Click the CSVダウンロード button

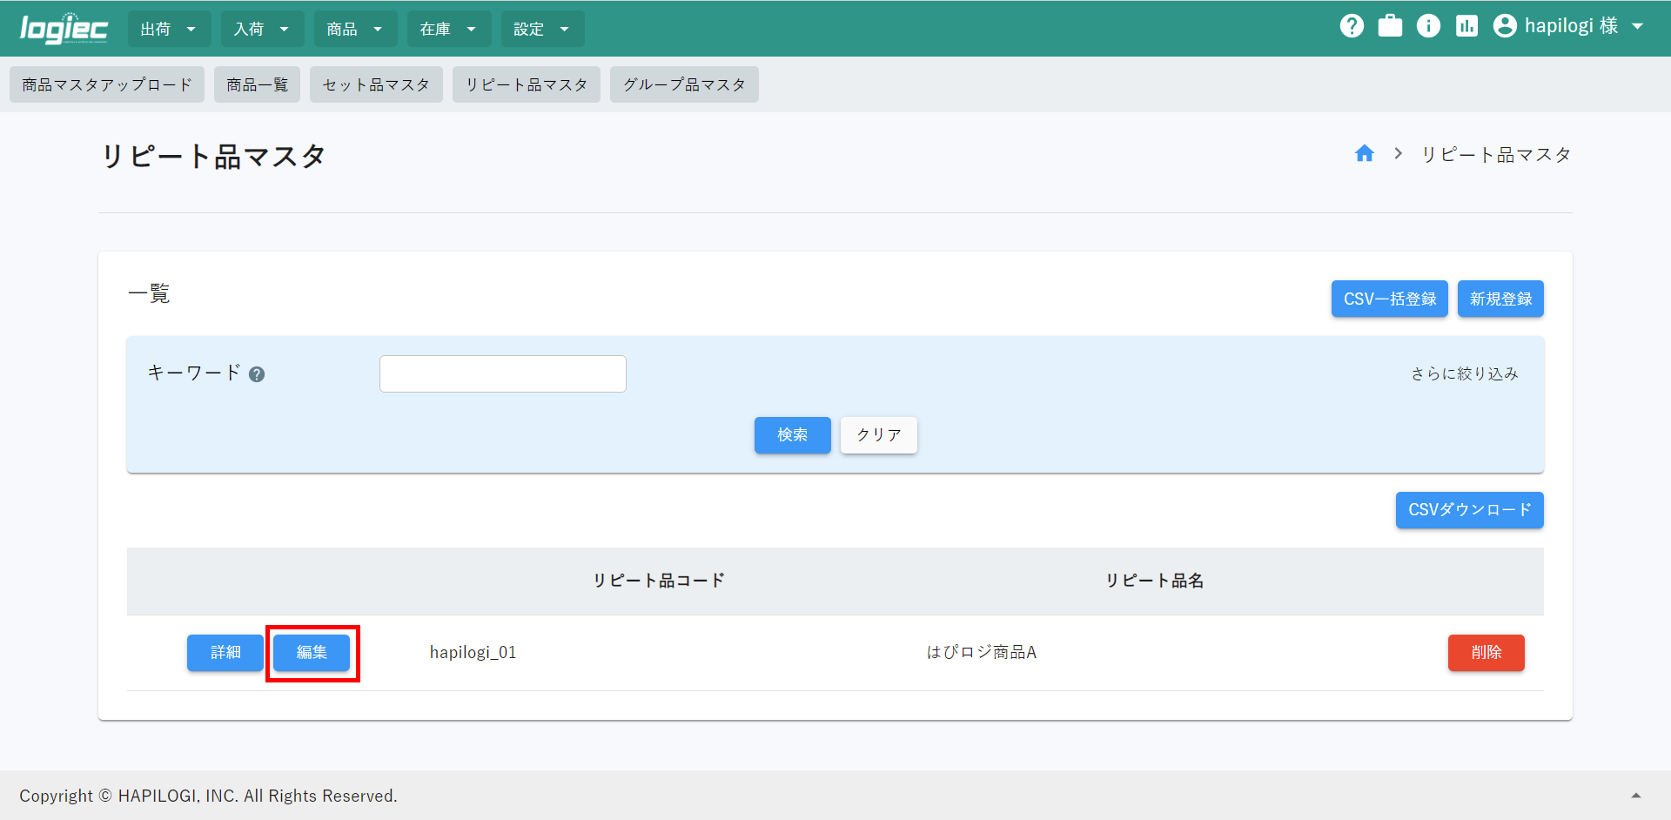(x=1469, y=509)
